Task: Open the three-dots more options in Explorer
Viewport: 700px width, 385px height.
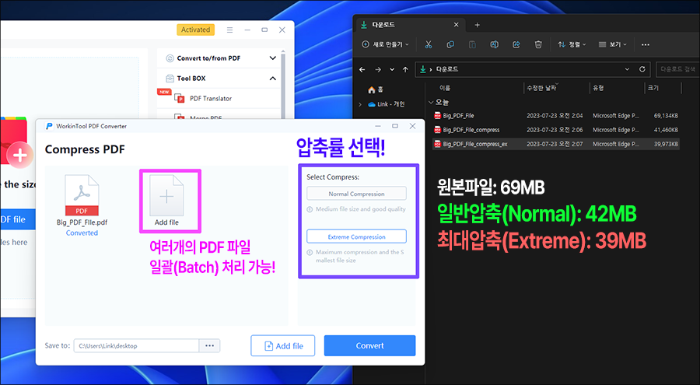Action: tap(645, 44)
